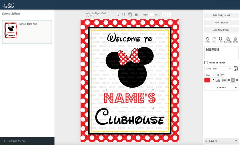
Task: Copy the current page
Action: [130, 14]
